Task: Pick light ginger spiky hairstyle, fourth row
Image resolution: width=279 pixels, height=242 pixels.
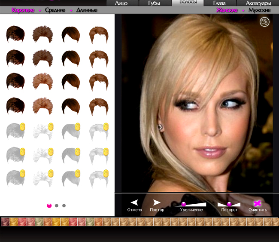Action: [42, 106]
